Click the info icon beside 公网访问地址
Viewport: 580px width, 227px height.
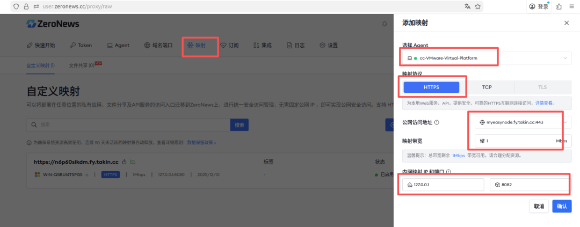coord(437,122)
